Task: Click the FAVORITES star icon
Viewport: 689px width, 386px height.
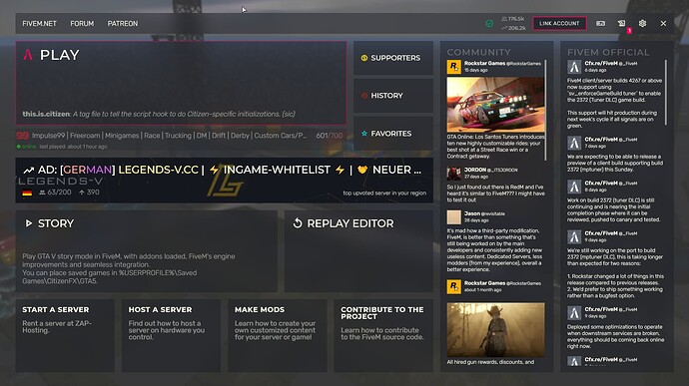Action: pyautogui.click(x=364, y=134)
